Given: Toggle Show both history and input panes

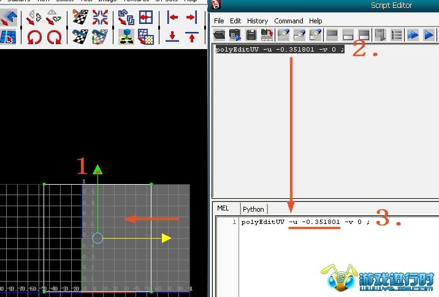Looking at the screenshot, I should [364, 35].
